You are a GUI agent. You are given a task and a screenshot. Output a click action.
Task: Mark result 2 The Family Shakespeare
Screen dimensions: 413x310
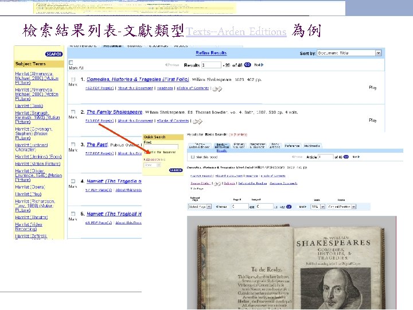coord(73,112)
